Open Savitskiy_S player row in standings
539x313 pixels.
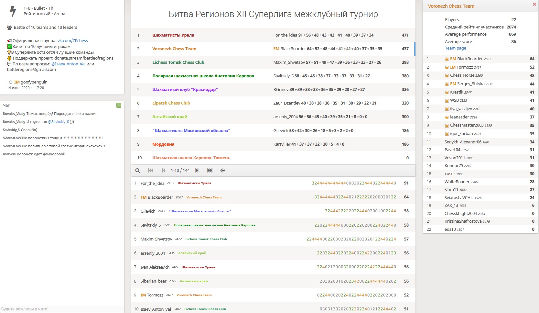[273, 225]
